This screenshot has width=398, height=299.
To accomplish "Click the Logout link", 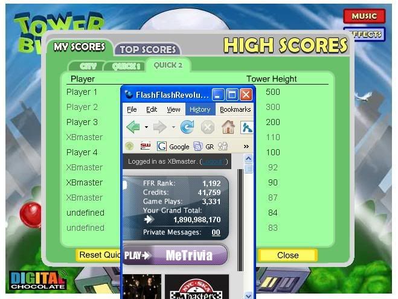I will [215, 162].
